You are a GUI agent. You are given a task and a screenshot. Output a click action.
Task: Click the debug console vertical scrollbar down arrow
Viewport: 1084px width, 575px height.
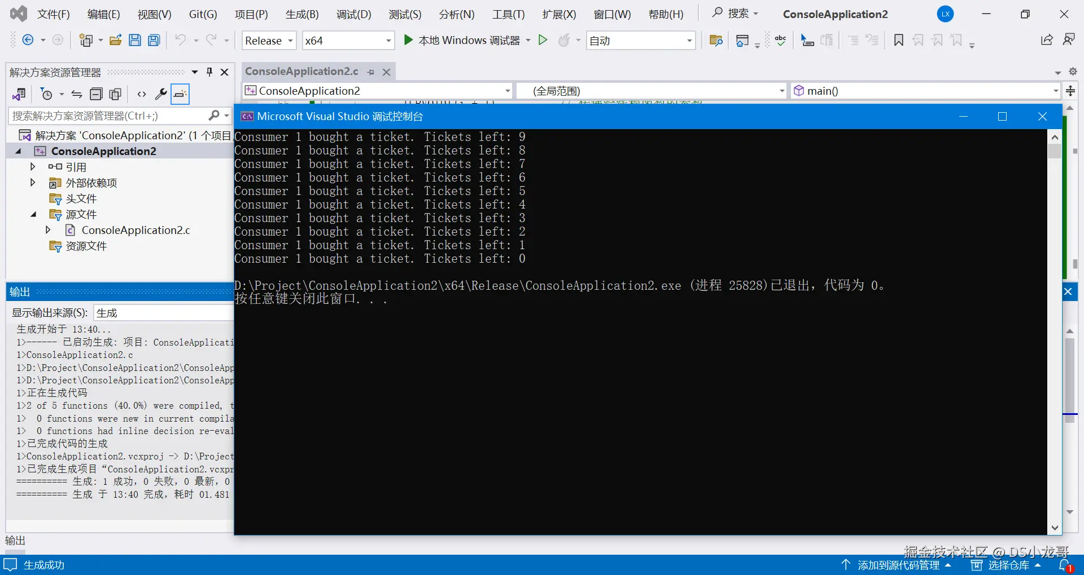[1055, 528]
